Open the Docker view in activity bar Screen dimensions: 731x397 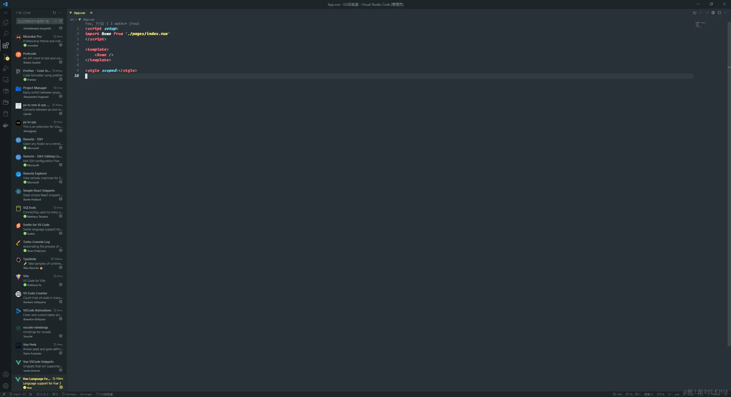coord(5,125)
